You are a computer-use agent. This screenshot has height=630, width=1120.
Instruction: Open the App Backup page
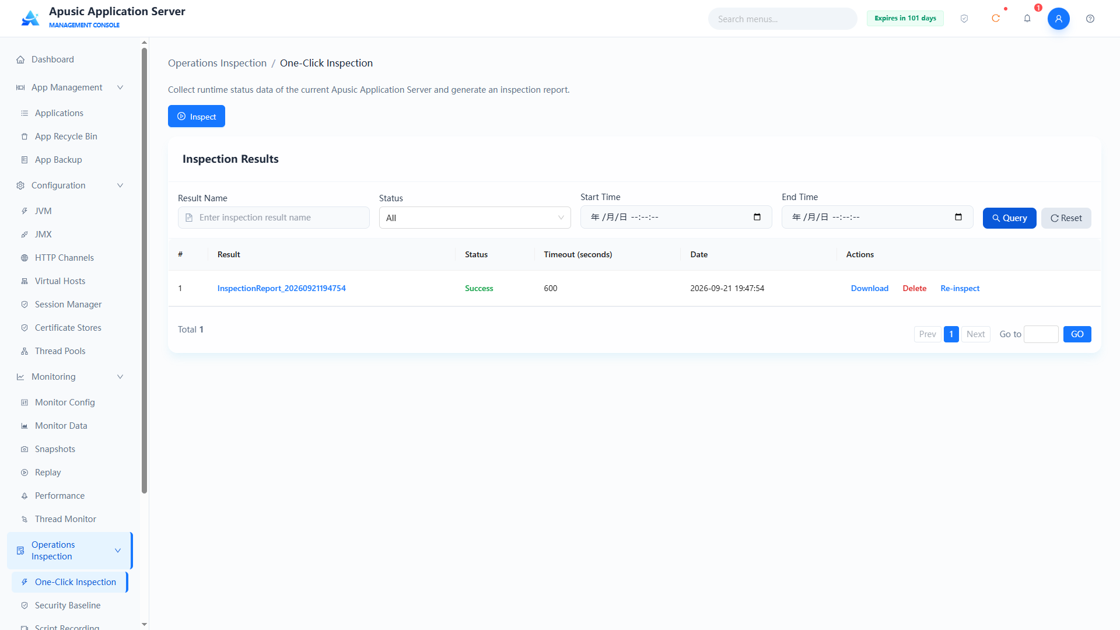click(x=70, y=160)
